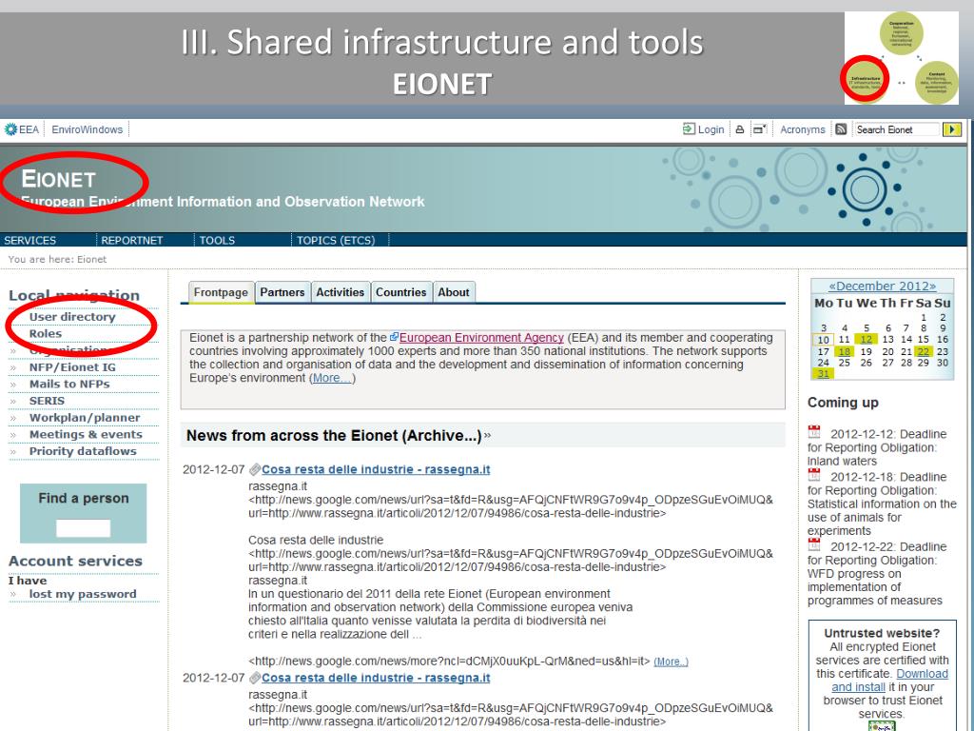974x731 pixels.
Task: Open the EnviroWindows link
Action: click(x=87, y=129)
